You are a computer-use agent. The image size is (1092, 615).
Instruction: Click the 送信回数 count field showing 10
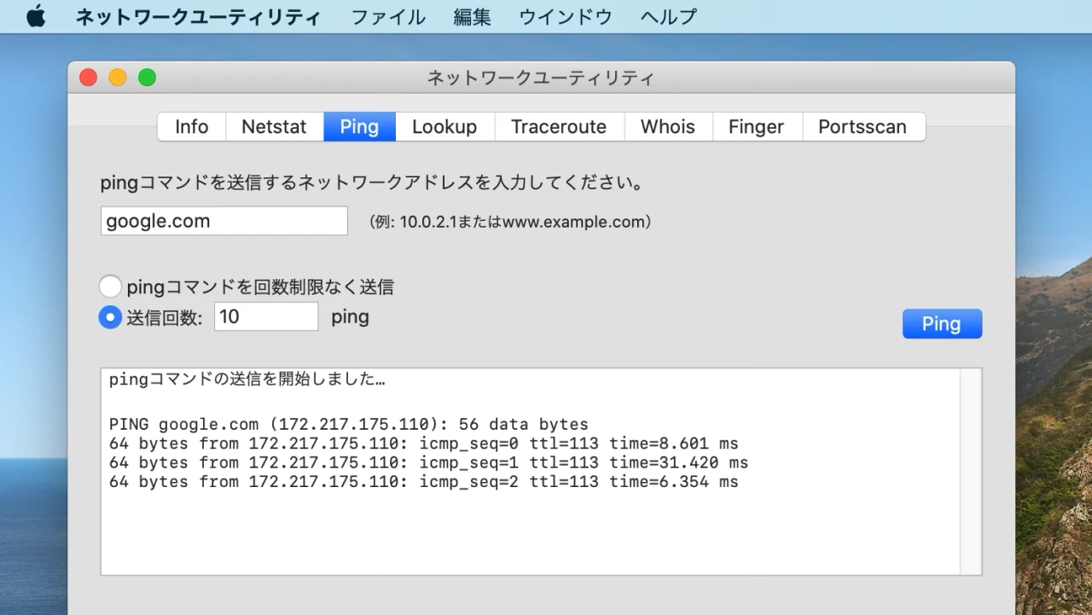[x=265, y=316]
